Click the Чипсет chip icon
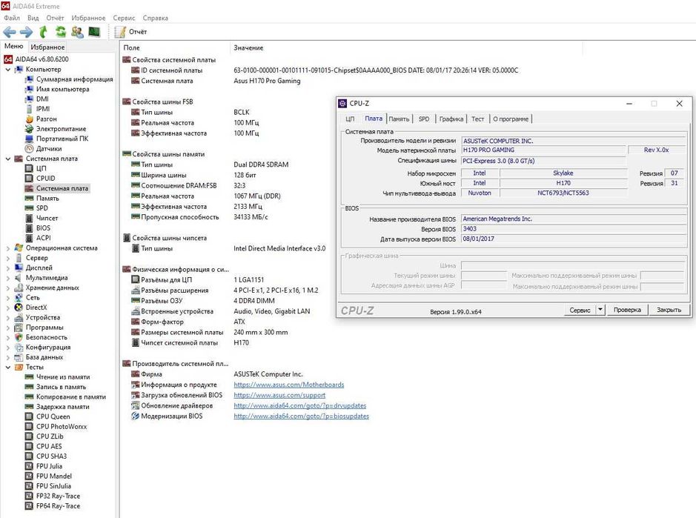 (30, 218)
